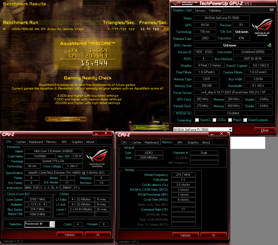
Task: Minimize the right CPU-Z Memory window
Action: [x=212, y=134]
